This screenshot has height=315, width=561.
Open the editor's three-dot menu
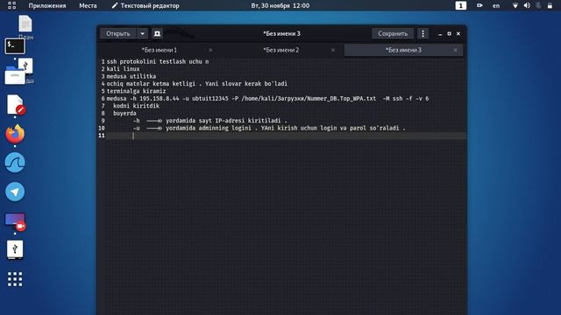tap(423, 33)
